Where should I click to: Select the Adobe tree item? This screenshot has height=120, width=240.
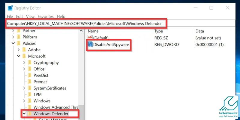[x=34, y=50]
